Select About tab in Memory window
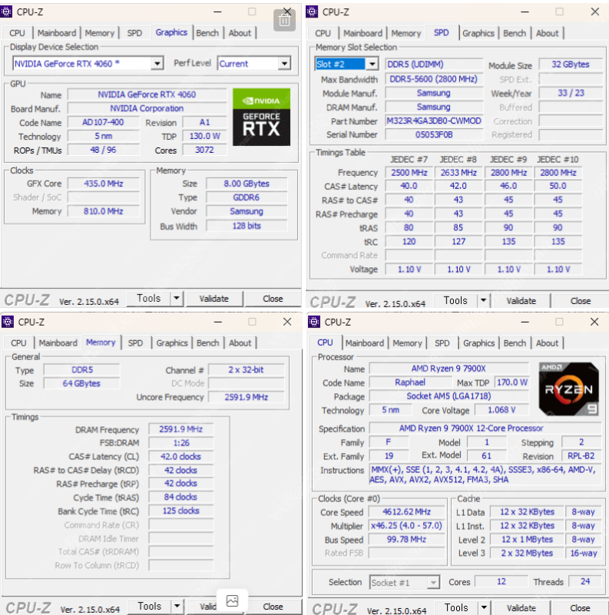Image resolution: width=609 pixels, height=615 pixels. coord(240,342)
